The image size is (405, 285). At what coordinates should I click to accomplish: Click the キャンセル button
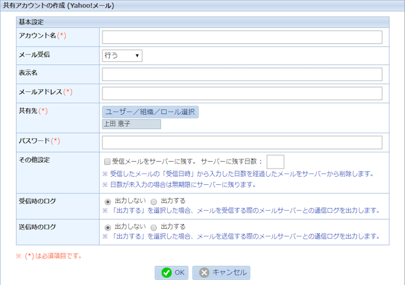tap(222, 273)
